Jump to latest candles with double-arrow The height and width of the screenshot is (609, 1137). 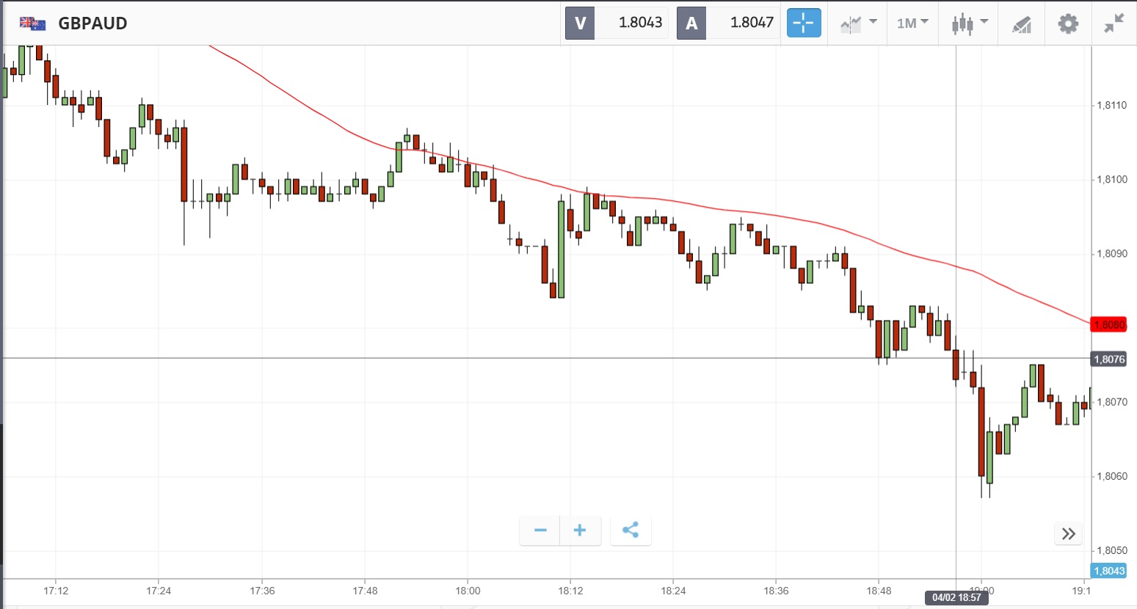pos(1069,533)
